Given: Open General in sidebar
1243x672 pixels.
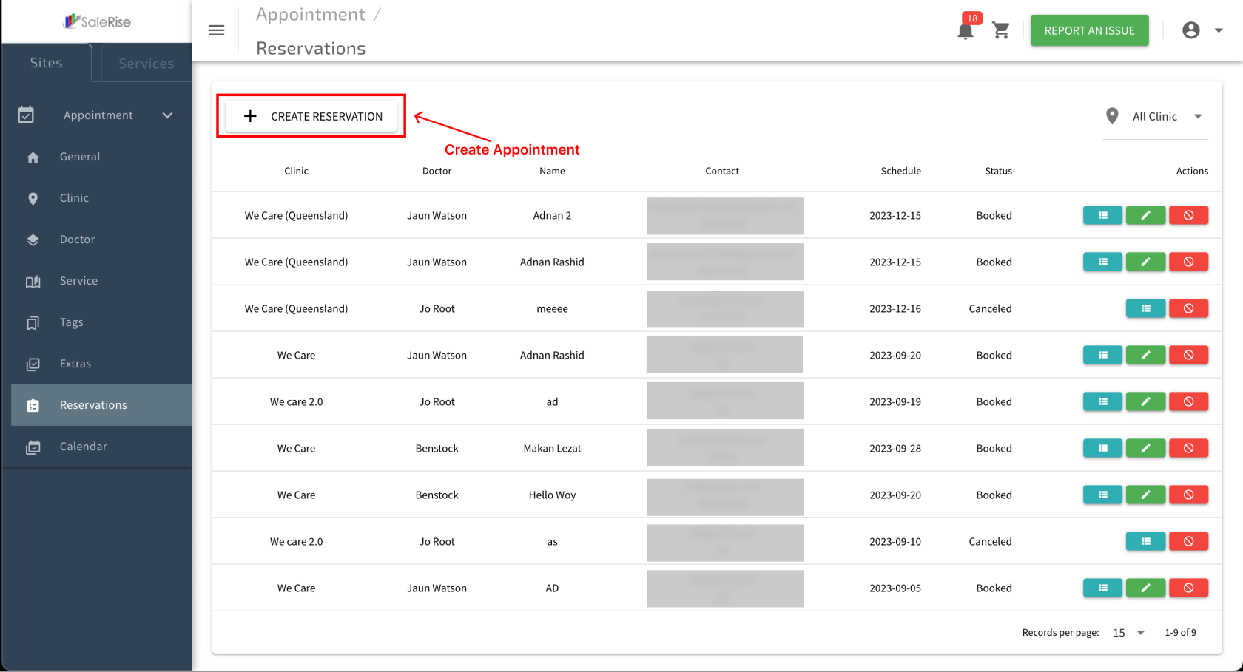Looking at the screenshot, I should point(101,157).
